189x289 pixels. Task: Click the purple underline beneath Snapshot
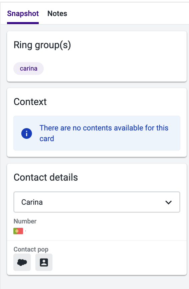pyautogui.click(x=23, y=23)
